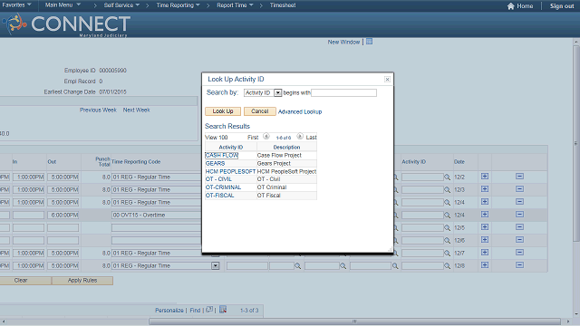Delete the 12/6 timesheet row
The image size is (580, 326).
click(519, 239)
